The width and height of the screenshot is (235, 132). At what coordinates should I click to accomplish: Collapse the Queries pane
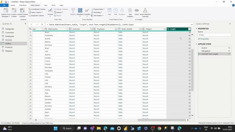point(25,23)
